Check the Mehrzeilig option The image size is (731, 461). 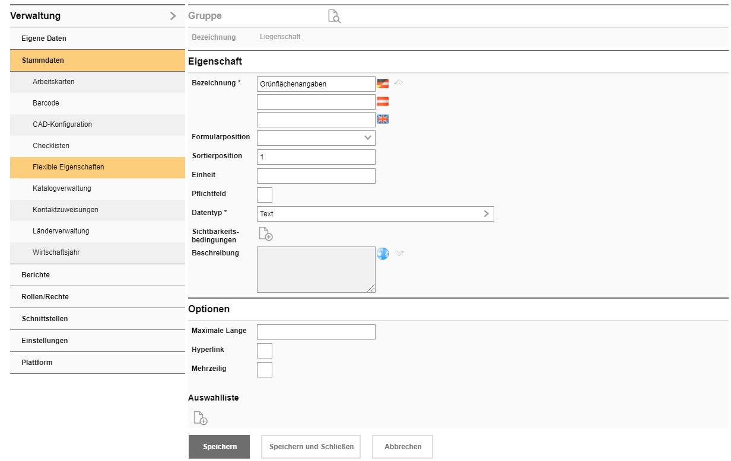tap(265, 370)
